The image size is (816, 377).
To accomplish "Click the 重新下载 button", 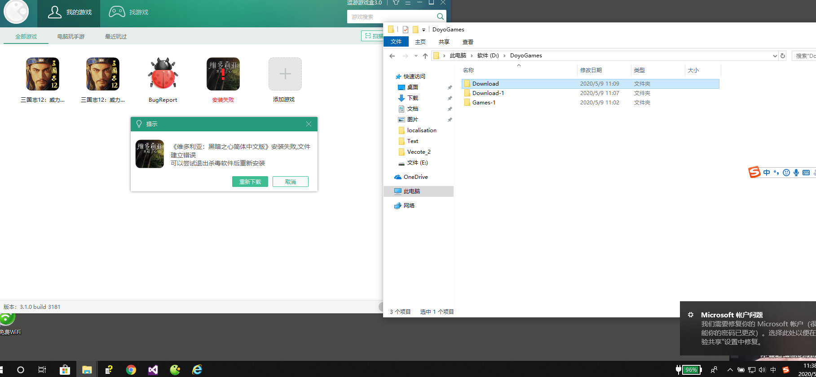I will [250, 182].
